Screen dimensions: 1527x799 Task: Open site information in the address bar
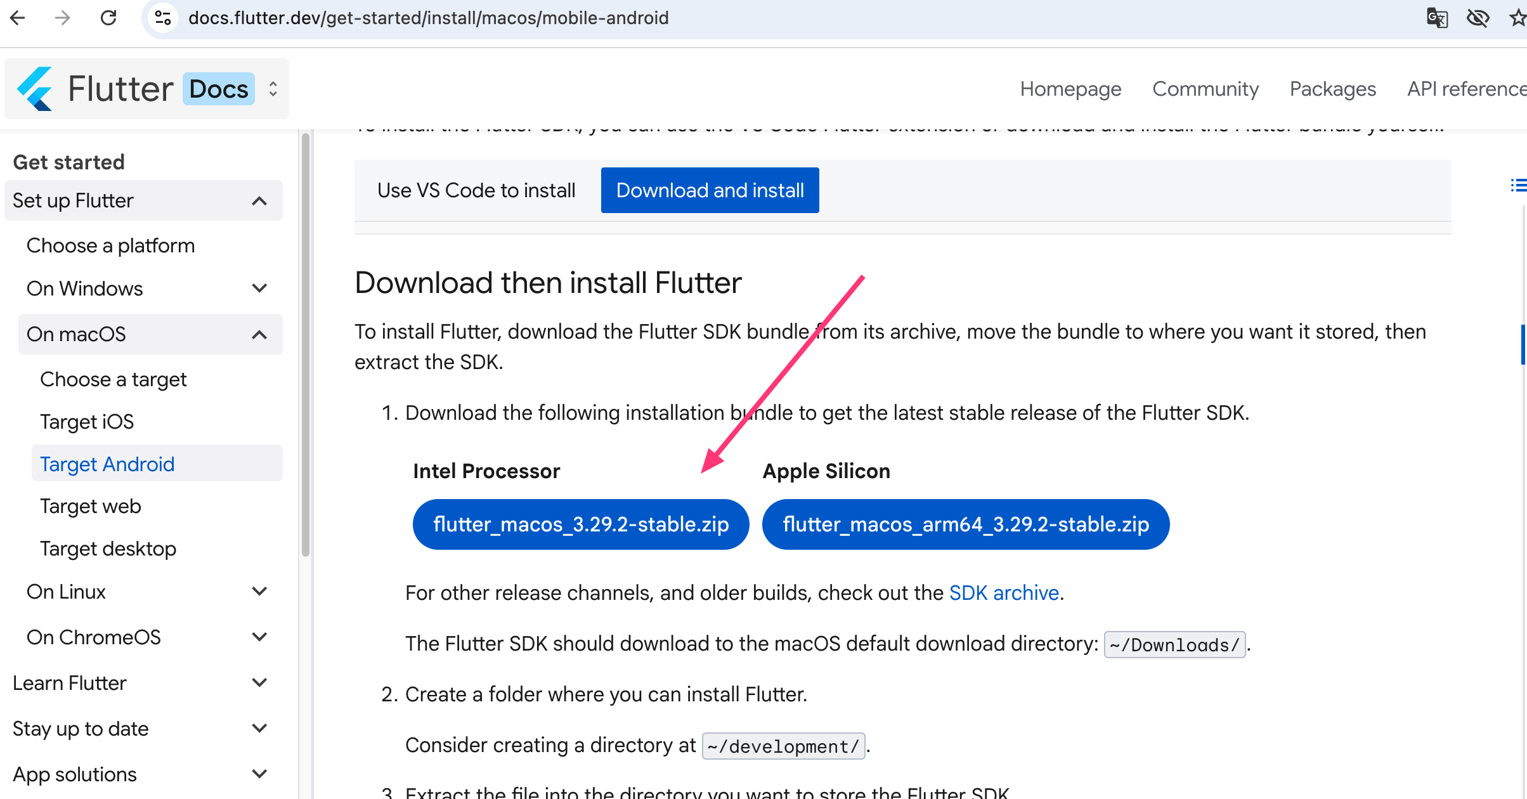point(162,18)
